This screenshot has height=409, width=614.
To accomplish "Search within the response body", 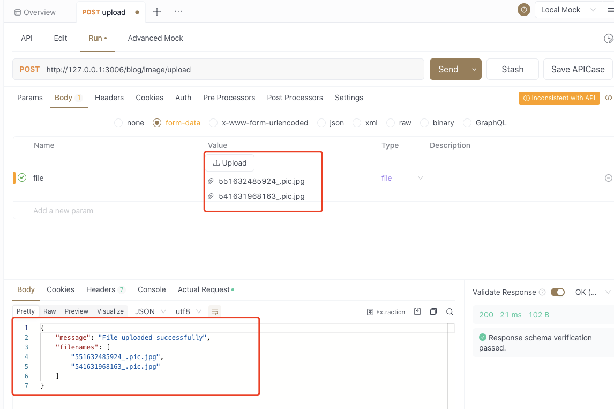I will coord(450,311).
